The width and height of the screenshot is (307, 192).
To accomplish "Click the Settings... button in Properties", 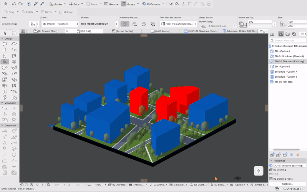I will (287, 184).
